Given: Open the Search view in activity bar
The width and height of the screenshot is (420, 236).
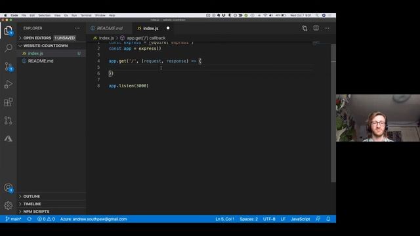Looking at the screenshot, I should click(9, 48).
